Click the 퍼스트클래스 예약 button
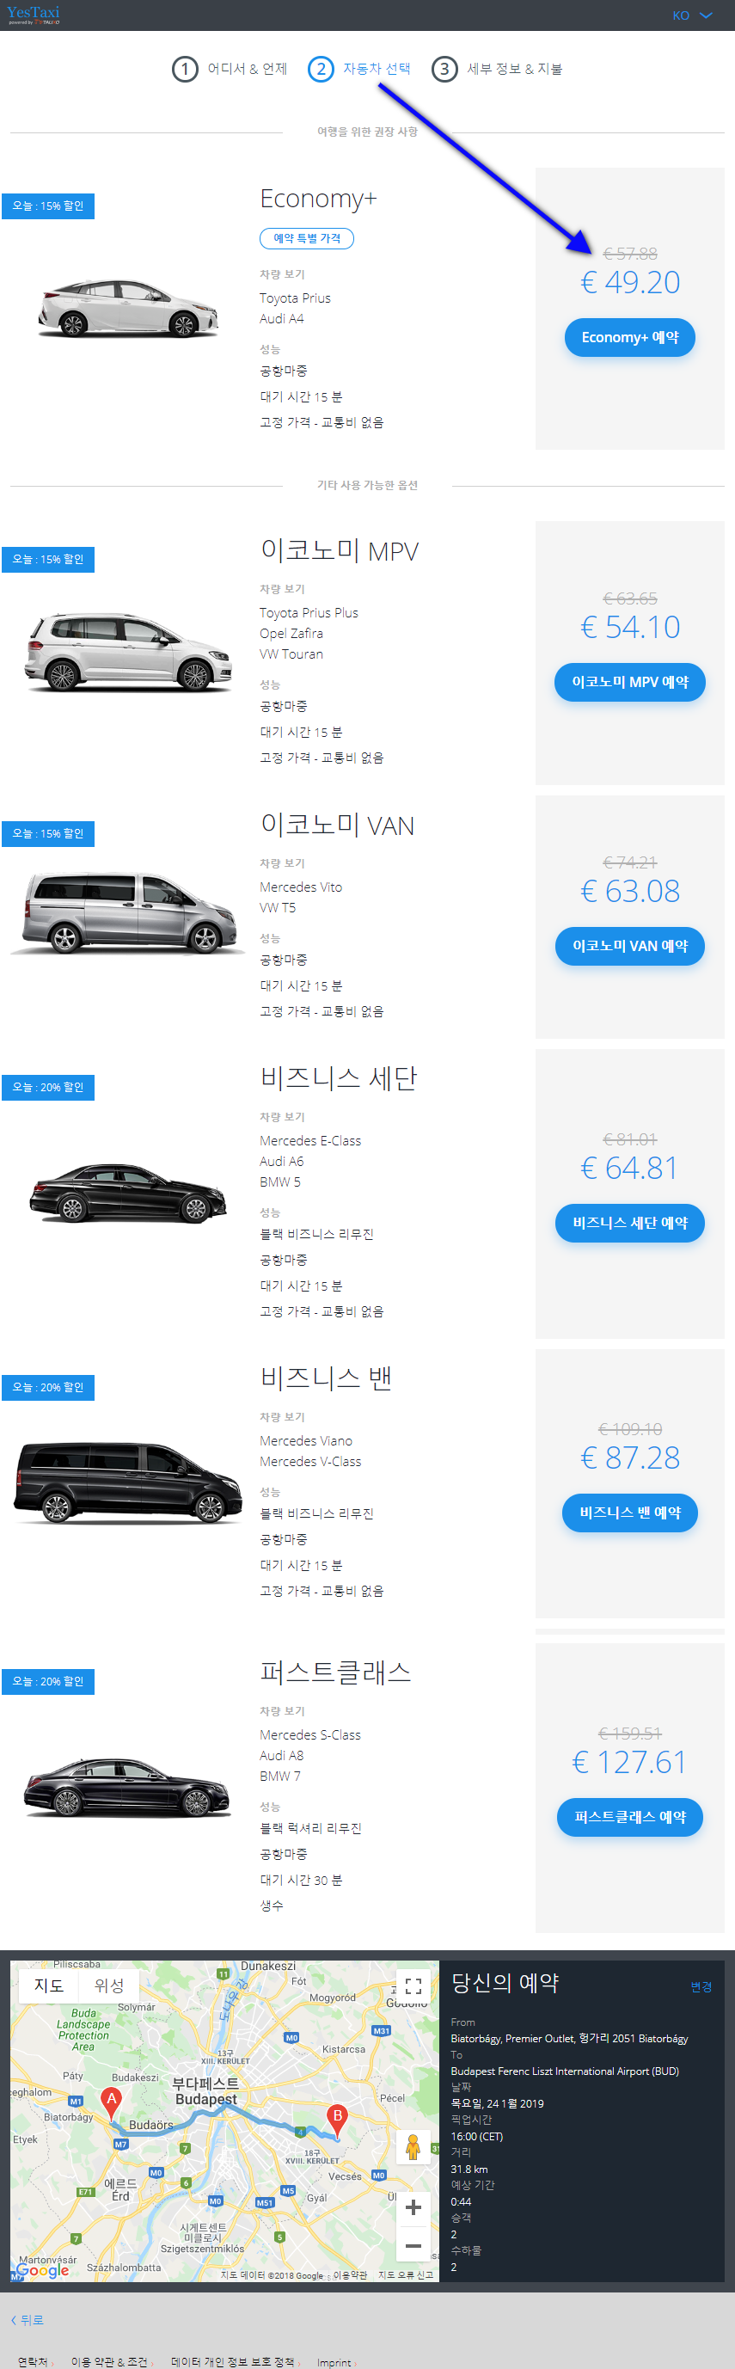This screenshot has height=2369, width=735. pyautogui.click(x=629, y=1817)
